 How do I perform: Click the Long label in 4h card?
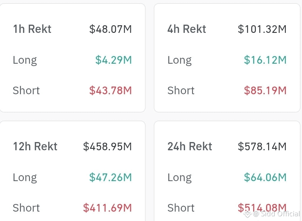pyautogui.click(x=179, y=60)
